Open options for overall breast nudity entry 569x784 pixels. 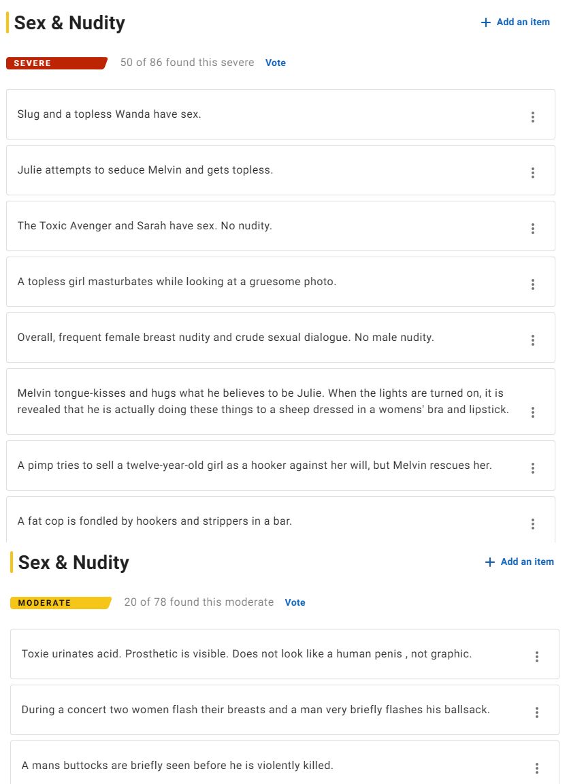click(532, 340)
